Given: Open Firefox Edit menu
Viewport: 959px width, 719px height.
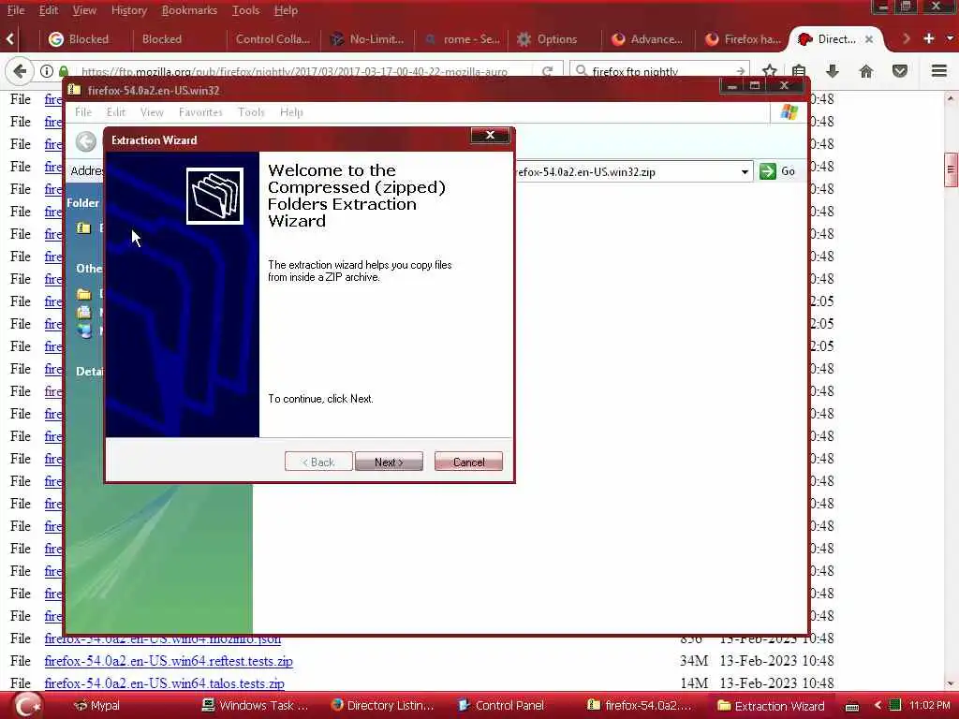Looking at the screenshot, I should click(49, 9).
